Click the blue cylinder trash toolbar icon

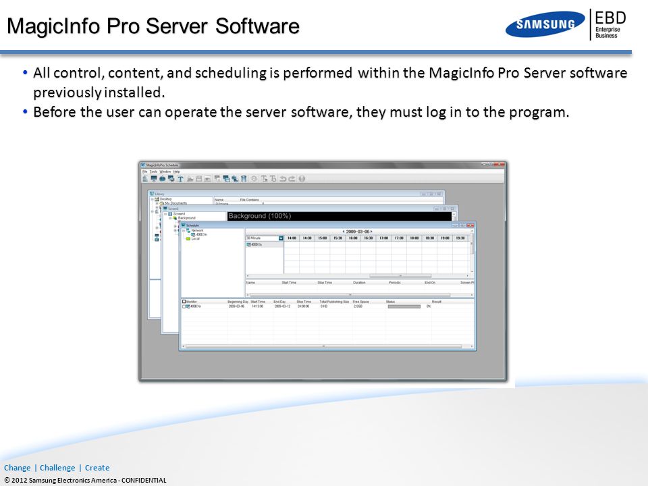[x=244, y=178]
